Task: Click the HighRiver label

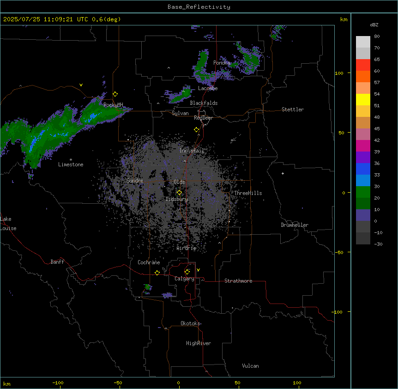Action: coord(199,343)
